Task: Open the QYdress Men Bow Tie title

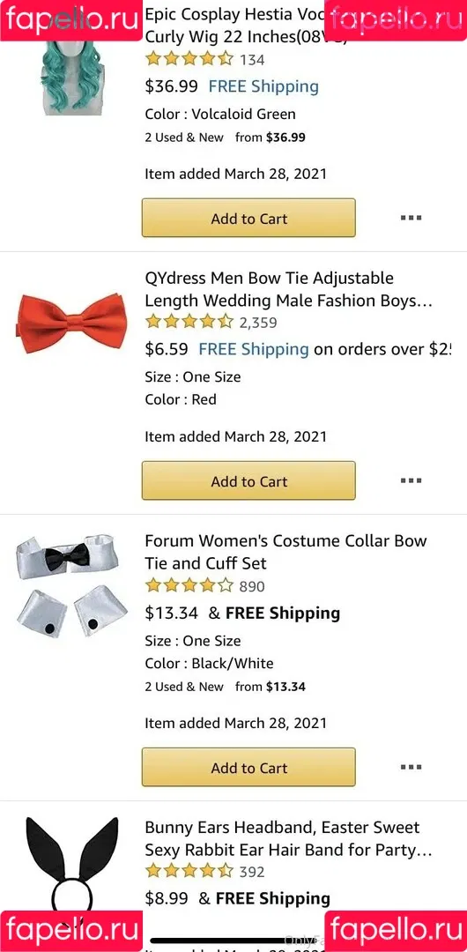Action: click(288, 289)
